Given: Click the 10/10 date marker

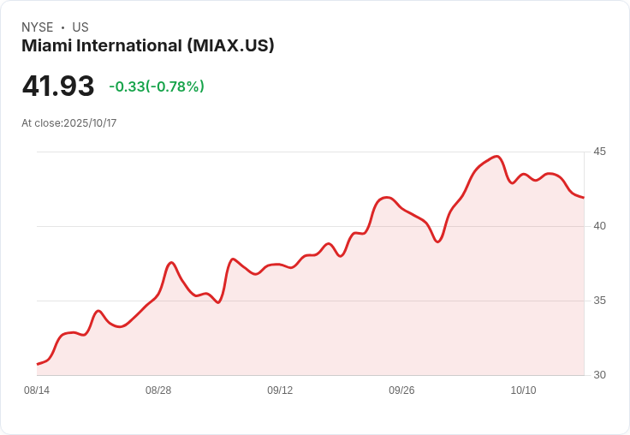Looking at the screenshot, I should pos(523,390).
